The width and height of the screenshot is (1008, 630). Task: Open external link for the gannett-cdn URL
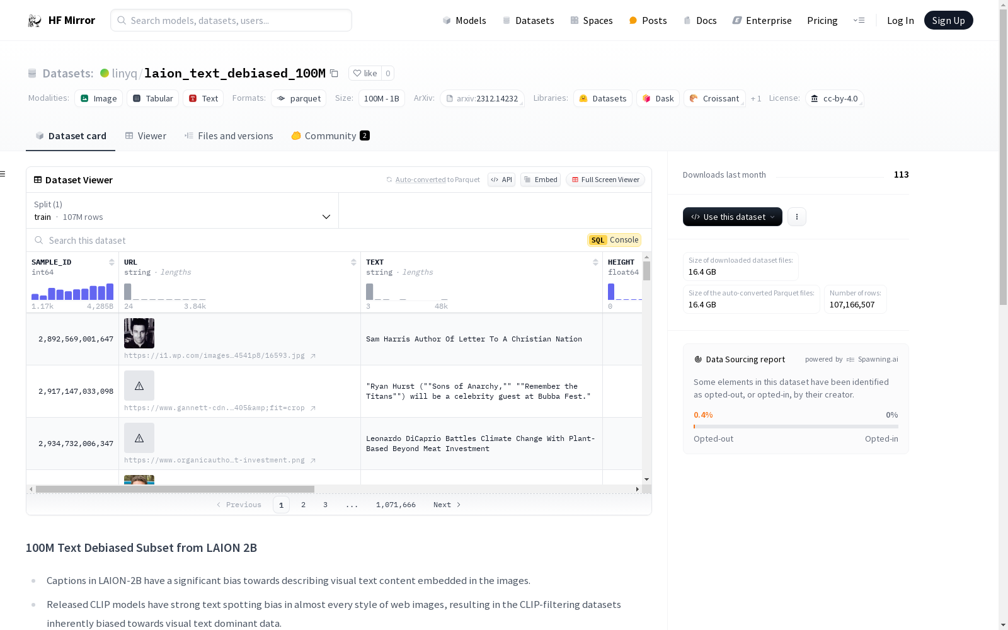[313, 408]
